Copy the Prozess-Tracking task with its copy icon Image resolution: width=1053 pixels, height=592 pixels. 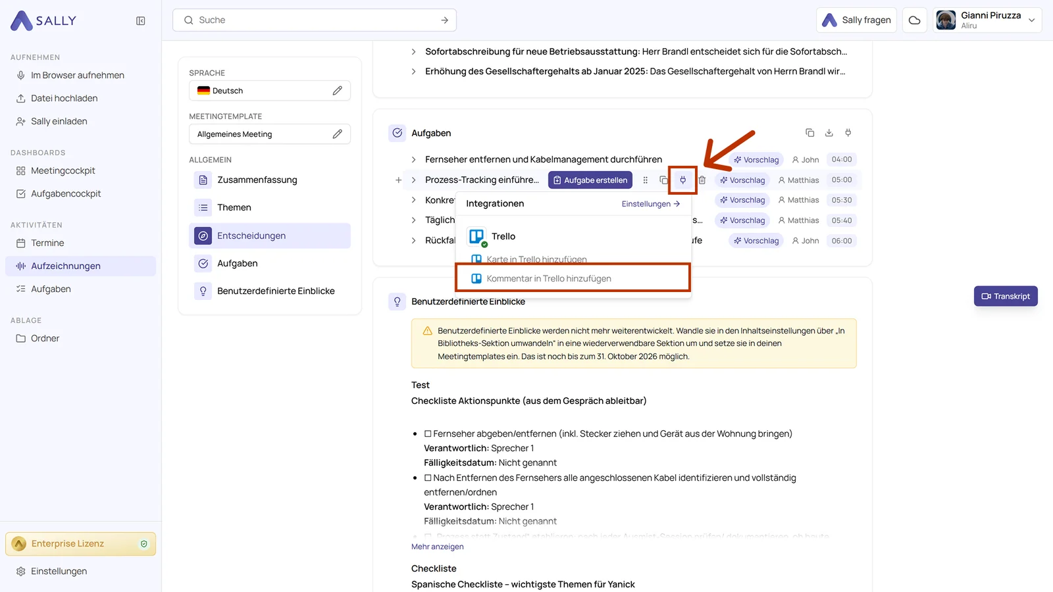pos(663,180)
